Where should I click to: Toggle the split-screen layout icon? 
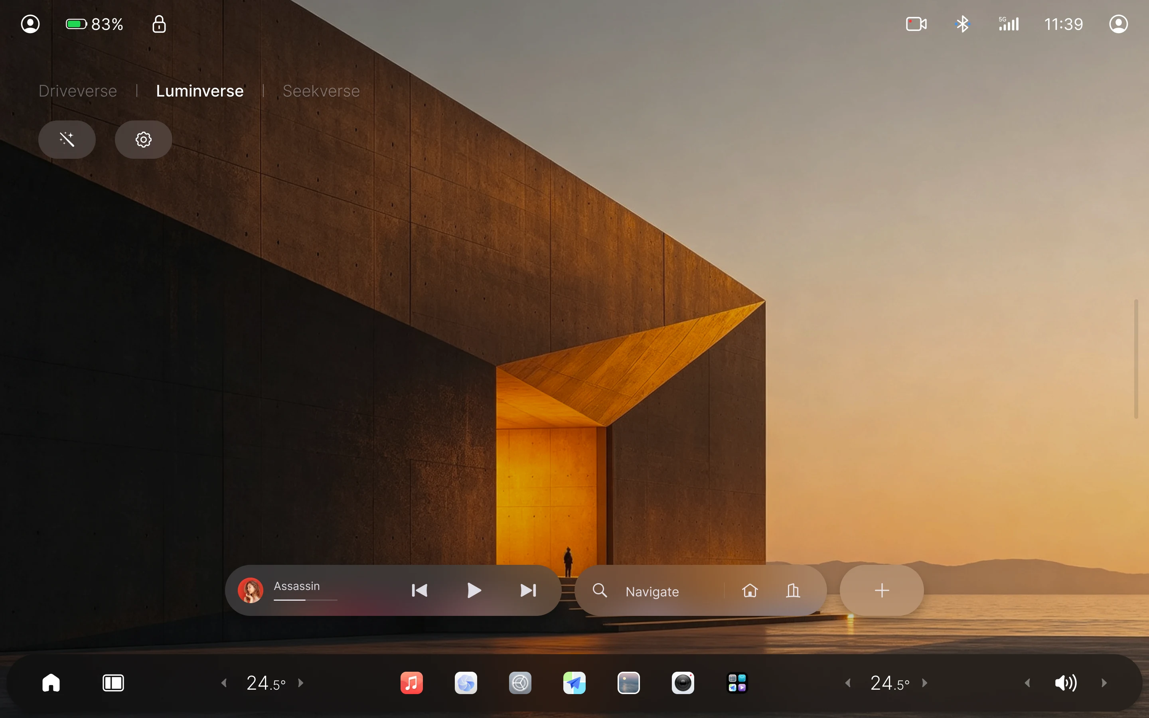pos(113,683)
